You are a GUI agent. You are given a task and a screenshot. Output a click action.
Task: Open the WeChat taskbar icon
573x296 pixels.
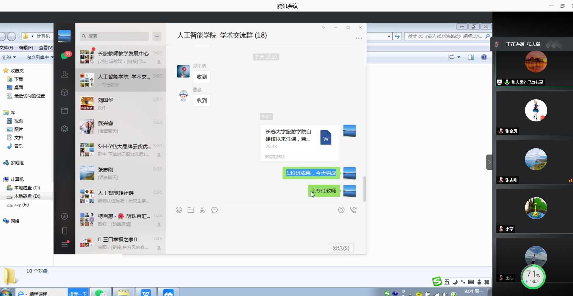[101, 293]
